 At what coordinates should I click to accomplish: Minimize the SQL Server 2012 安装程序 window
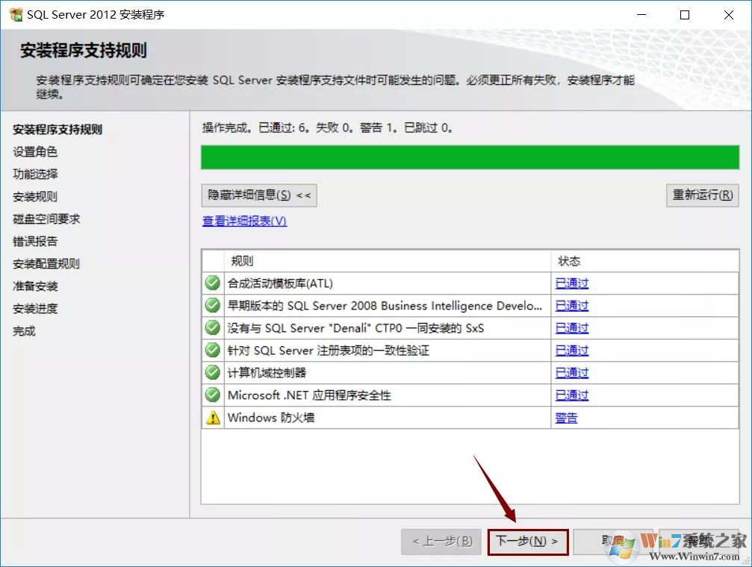641,15
